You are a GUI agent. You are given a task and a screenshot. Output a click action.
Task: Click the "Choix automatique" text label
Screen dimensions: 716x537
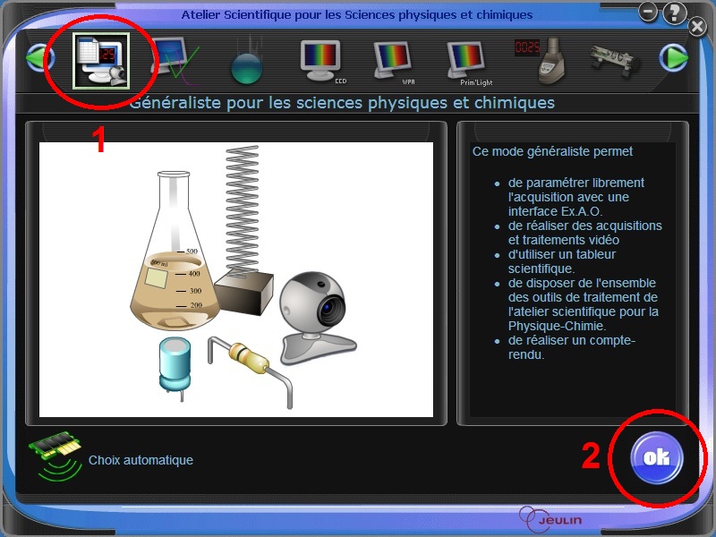[141, 460]
